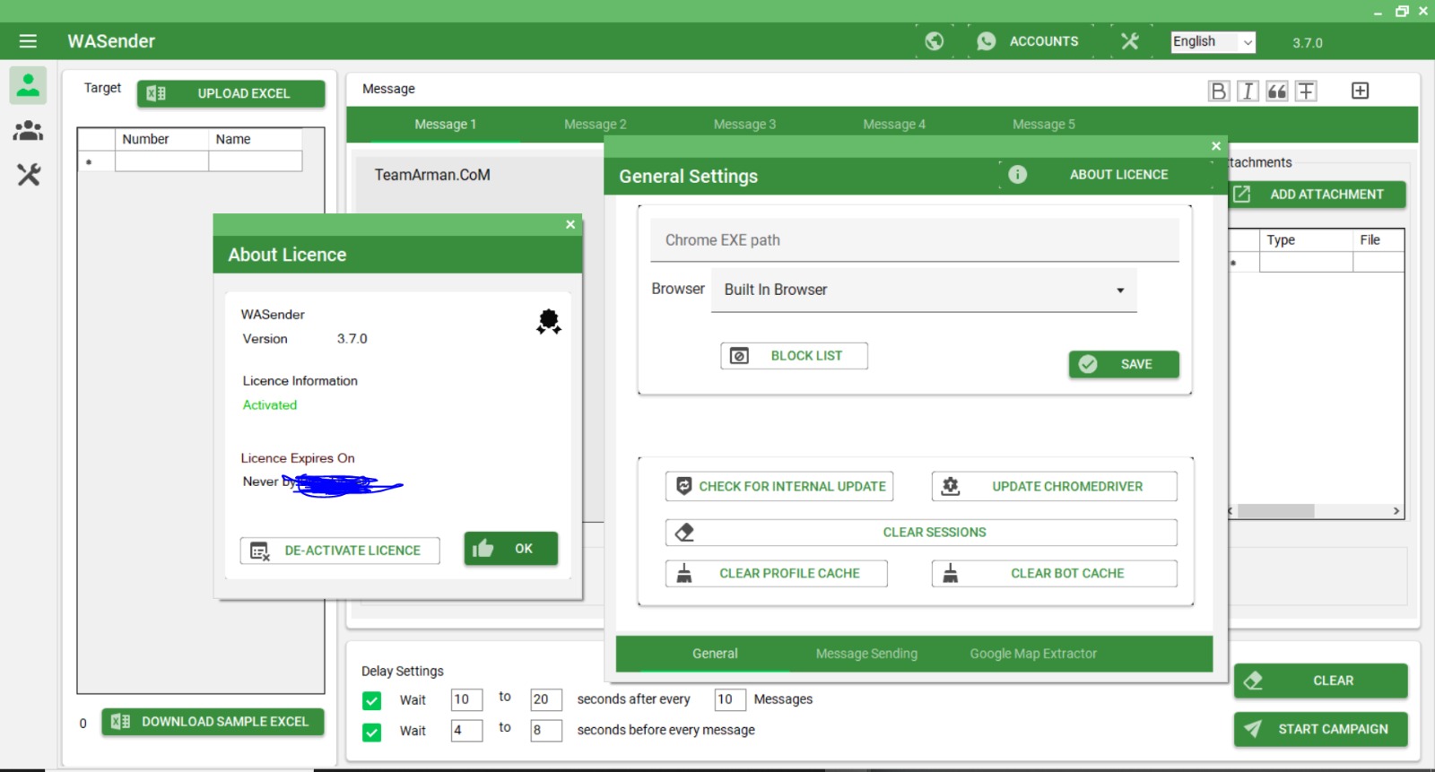Screen dimensions: 1435x772
Task: Click the add message plus icon
Action: point(1360,91)
